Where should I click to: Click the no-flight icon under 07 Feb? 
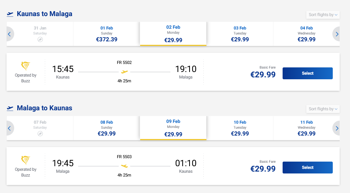(40, 134)
